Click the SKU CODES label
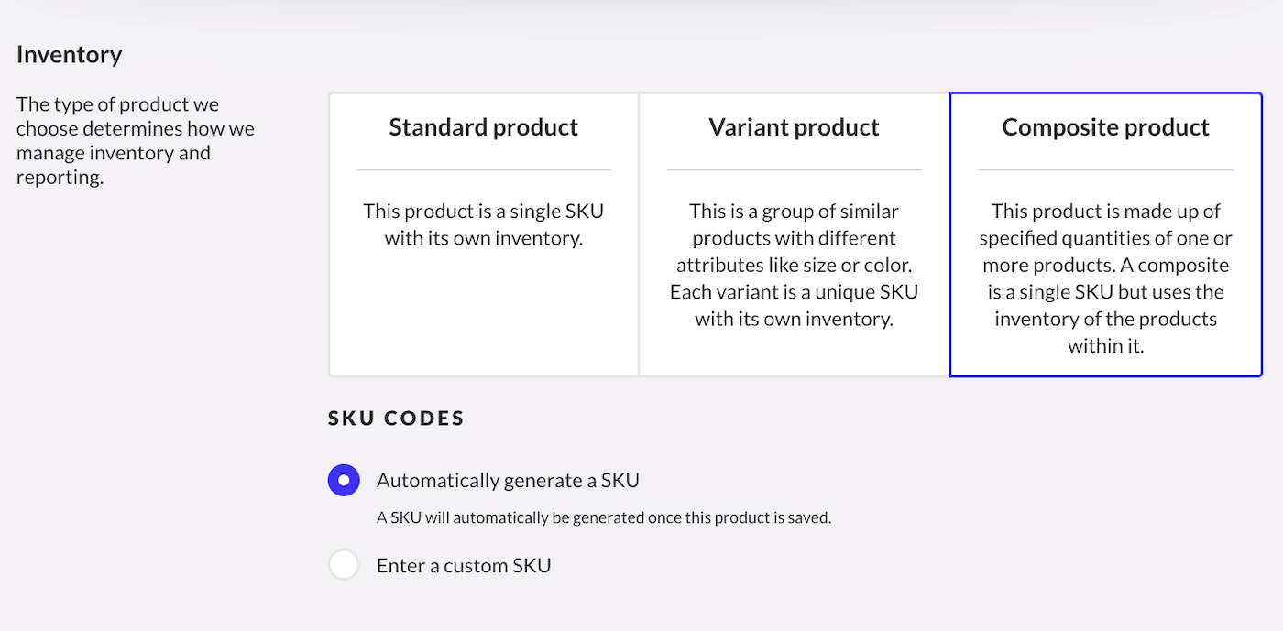The image size is (1283, 631). tap(396, 418)
